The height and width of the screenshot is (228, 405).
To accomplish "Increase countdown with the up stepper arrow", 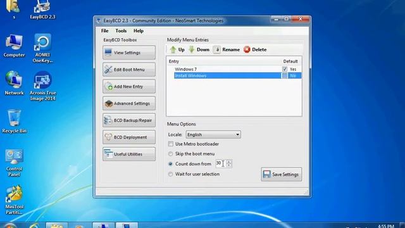I will coord(229,161).
